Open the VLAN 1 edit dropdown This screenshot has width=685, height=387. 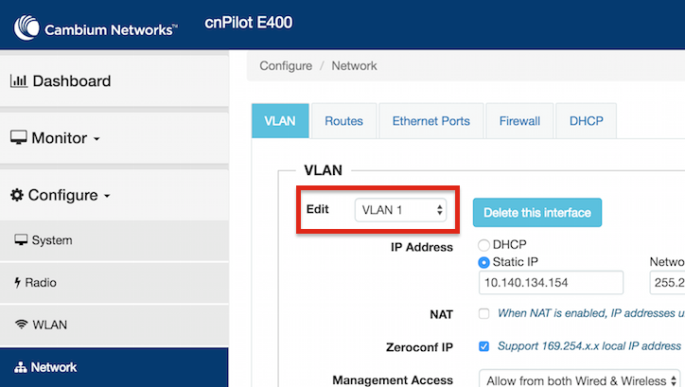coord(400,210)
